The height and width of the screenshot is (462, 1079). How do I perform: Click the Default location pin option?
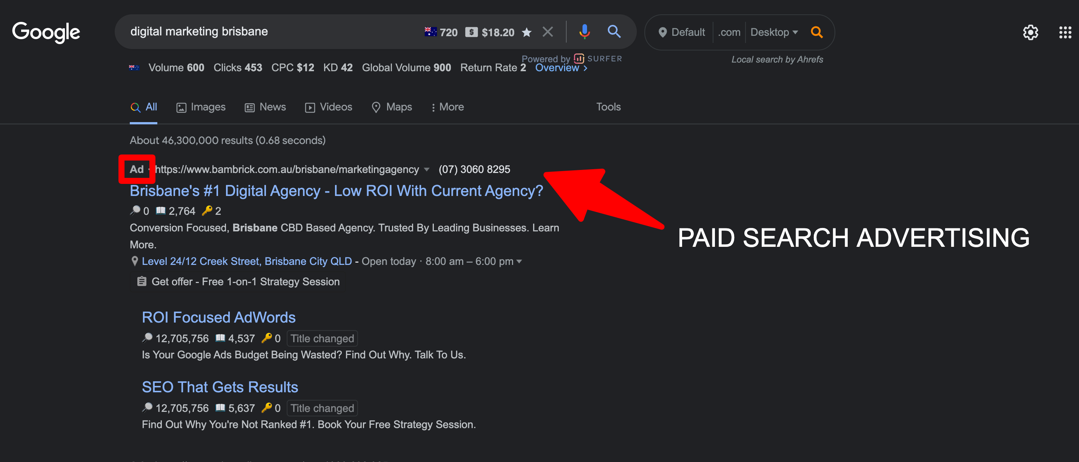pyautogui.click(x=681, y=32)
